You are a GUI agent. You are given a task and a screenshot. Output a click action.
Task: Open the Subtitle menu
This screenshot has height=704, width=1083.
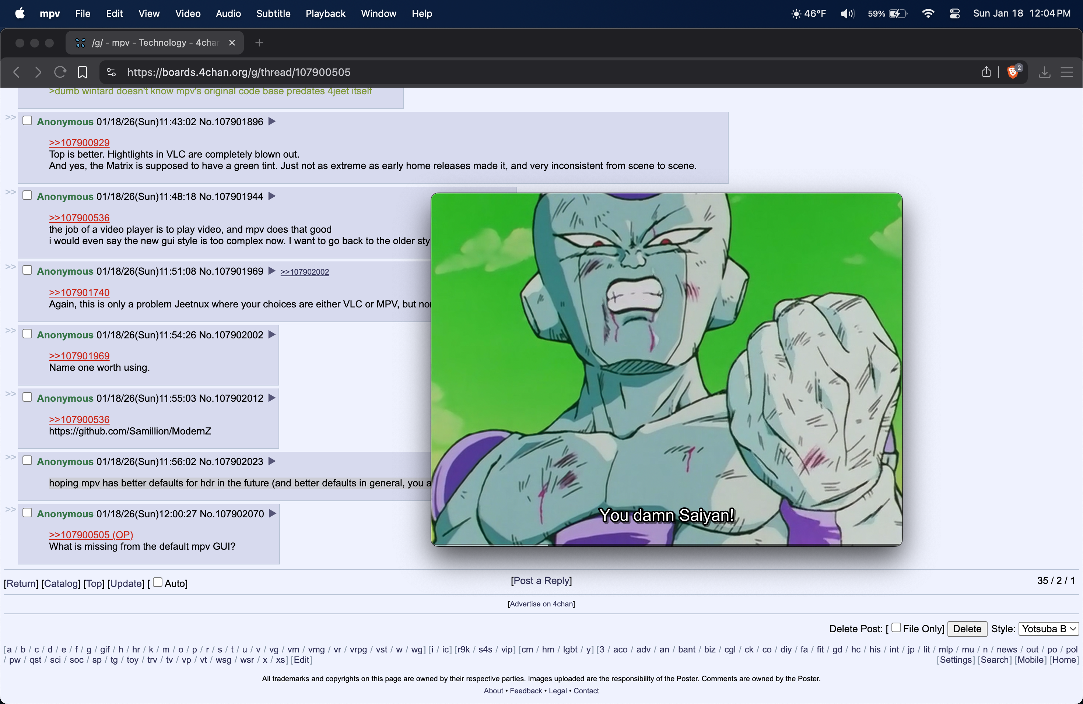tap(273, 14)
